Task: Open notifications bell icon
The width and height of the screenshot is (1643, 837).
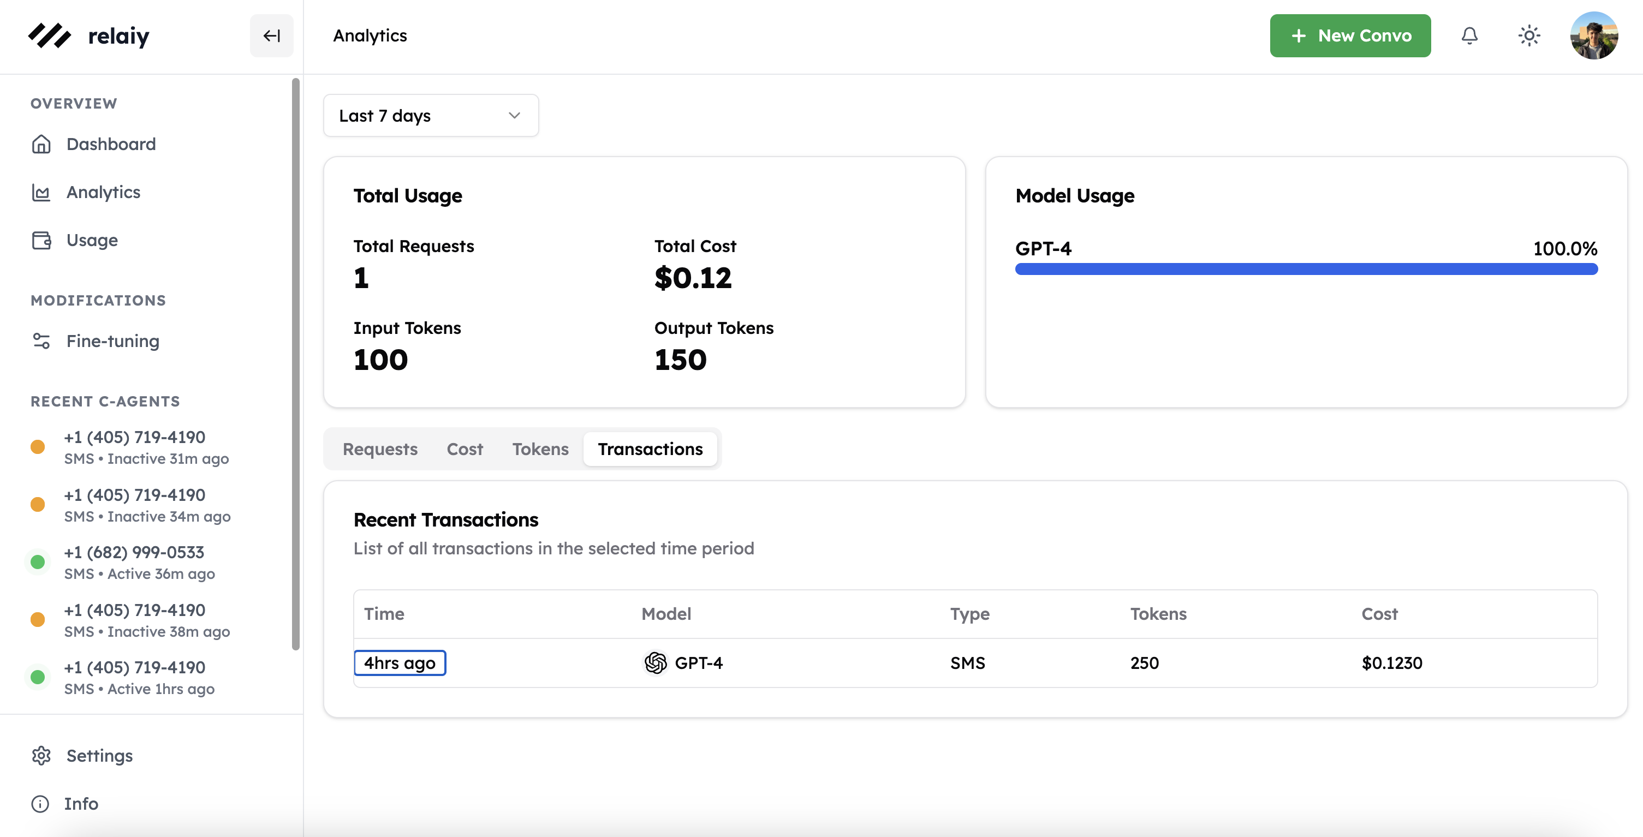Action: pyautogui.click(x=1469, y=35)
